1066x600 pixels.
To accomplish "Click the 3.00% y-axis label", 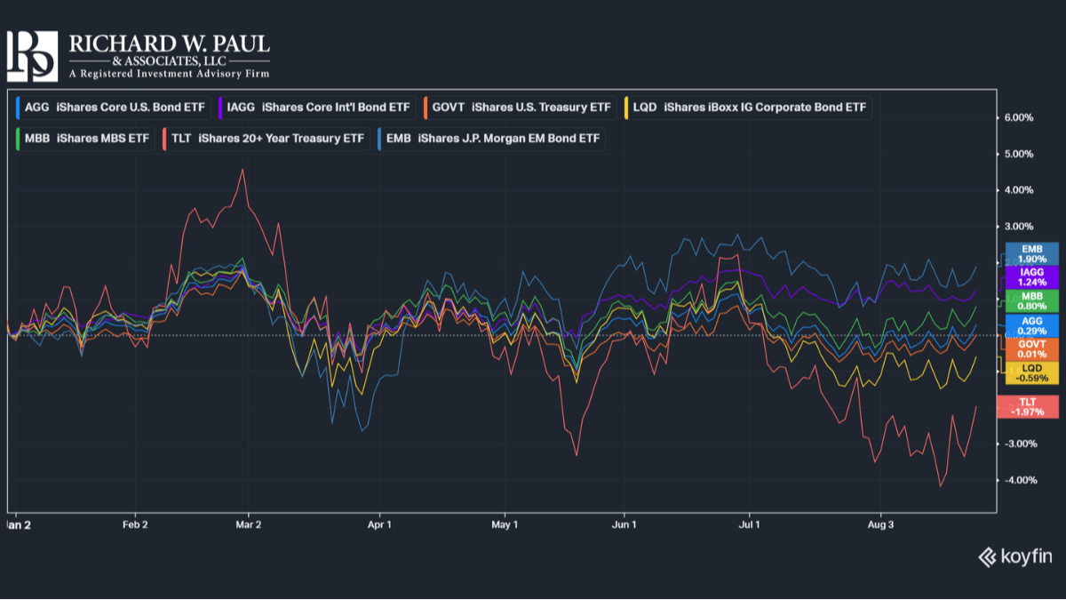I will tap(1018, 227).
